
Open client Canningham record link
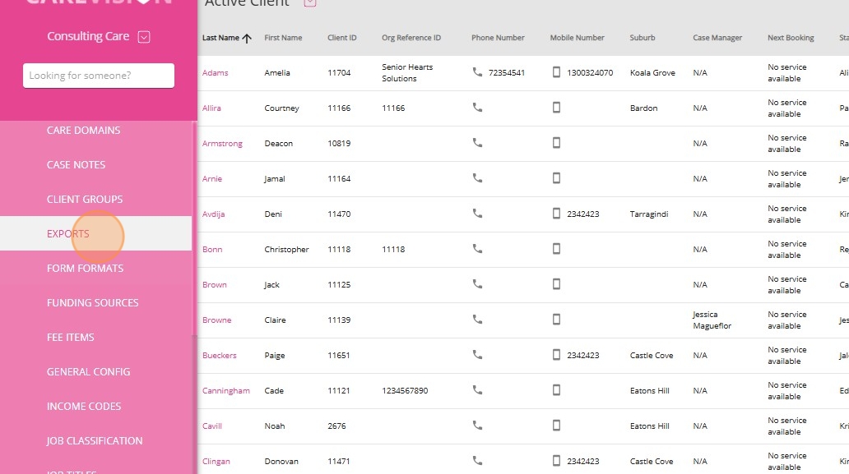(225, 391)
